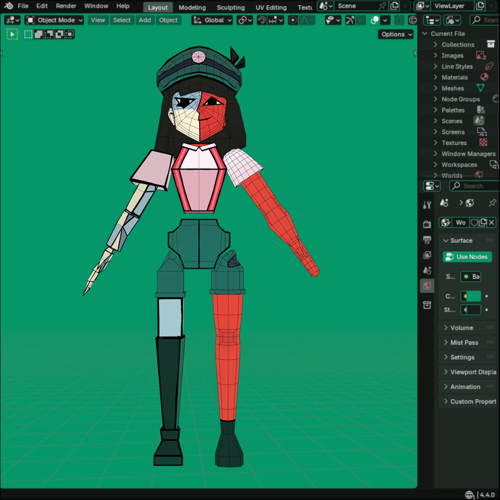Toggle fake user shield on the World datablock
Viewport: 500px width, 500px height.
[475, 222]
